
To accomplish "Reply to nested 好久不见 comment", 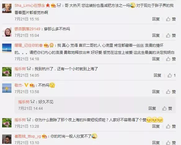I will (x=152, y=109).
